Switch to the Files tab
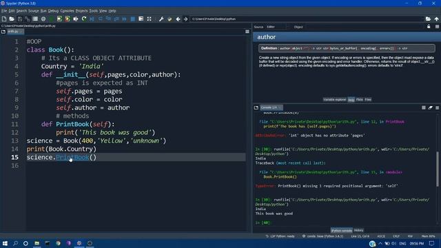The width and height of the screenshot is (441, 248). (368, 99)
